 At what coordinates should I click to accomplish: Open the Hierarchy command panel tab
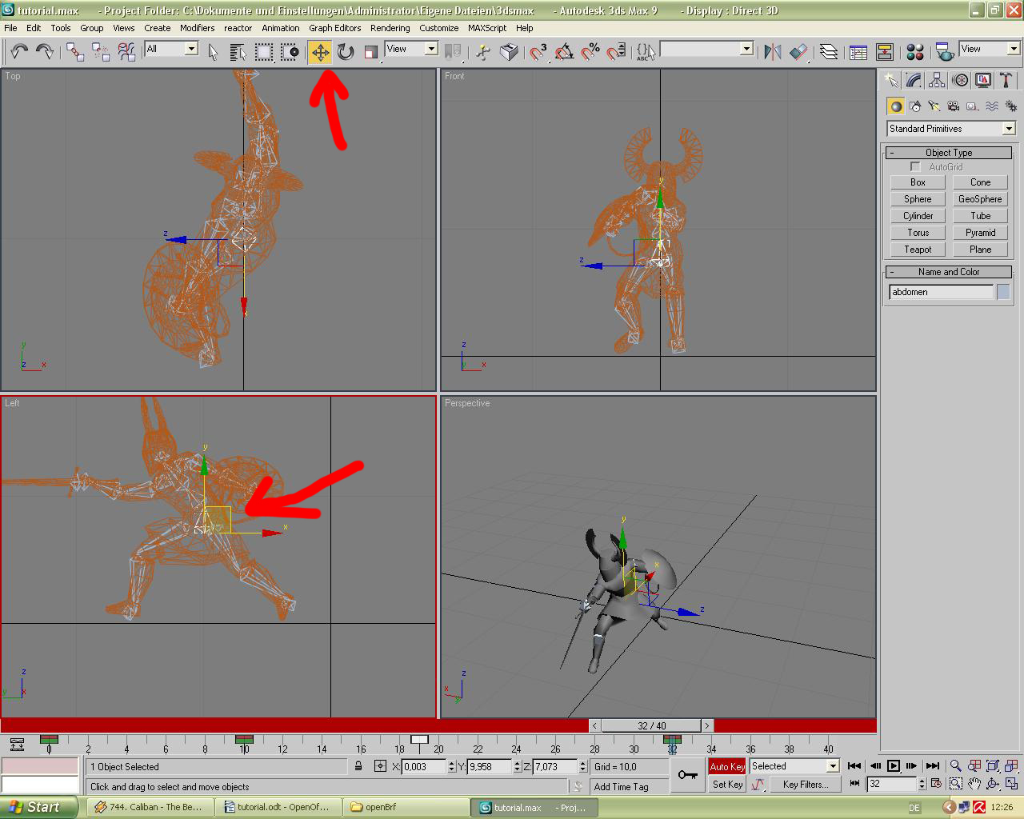937,80
